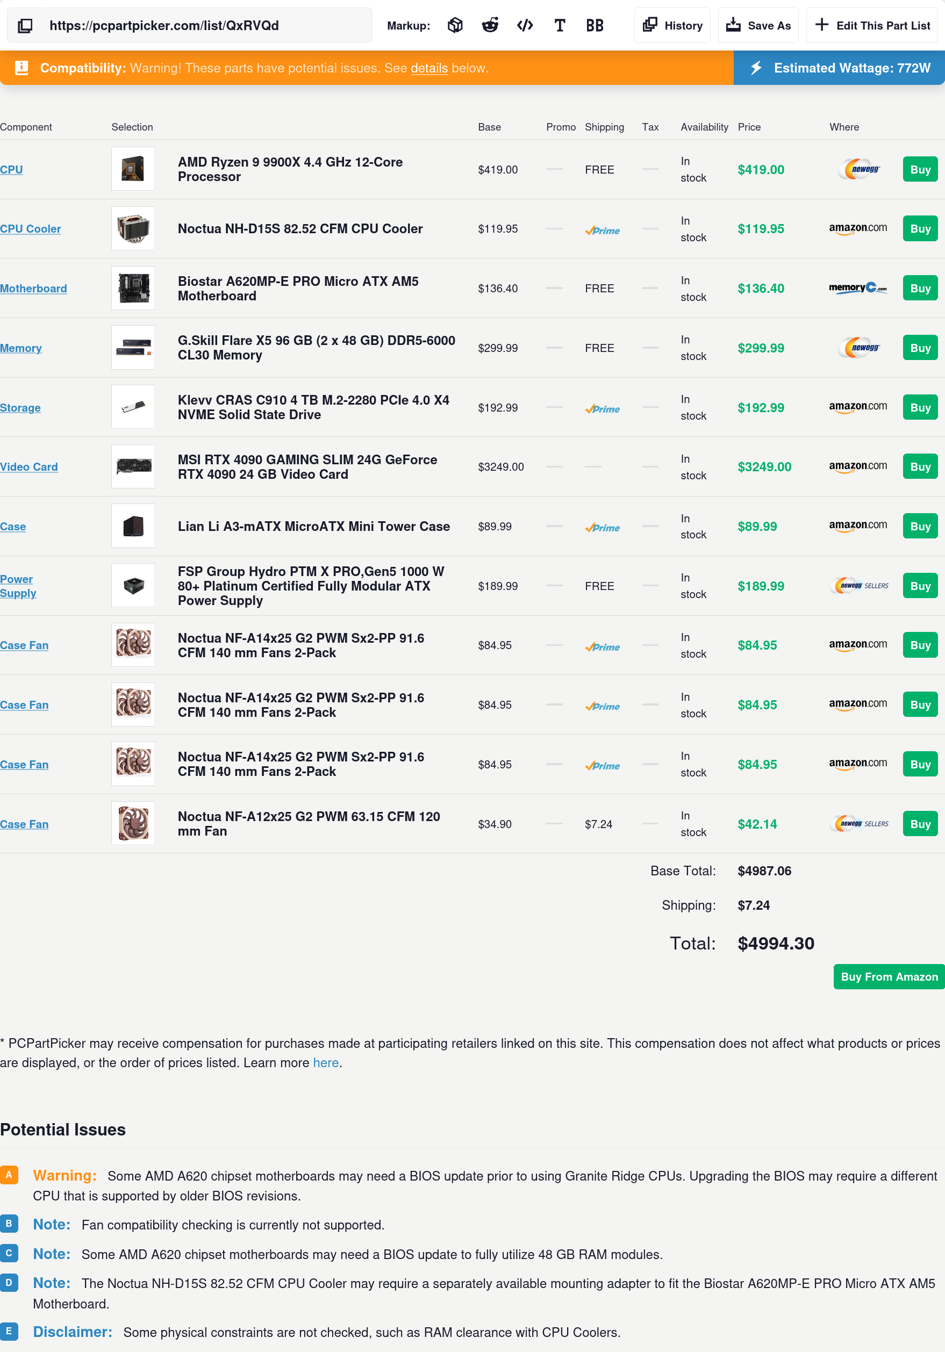
Task: Click the Noctua NF-A12x25 fan thumbnail
Action: [x=133, y=823]
